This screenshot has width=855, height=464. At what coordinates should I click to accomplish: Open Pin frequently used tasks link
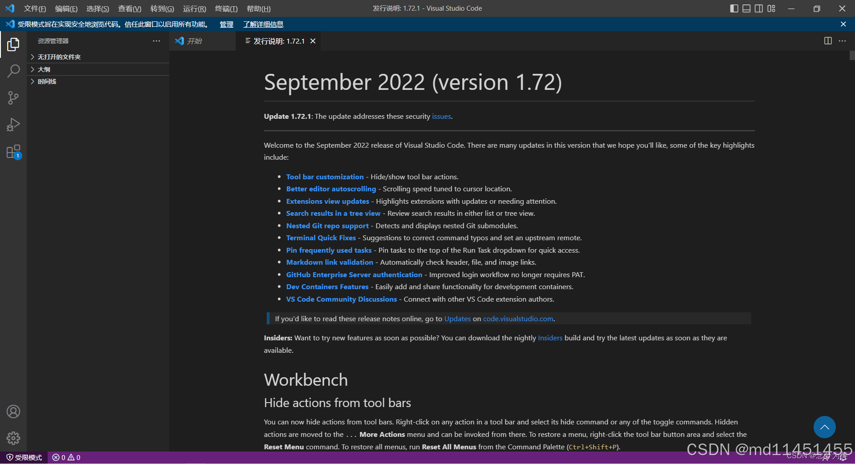[x=329, y=250]
